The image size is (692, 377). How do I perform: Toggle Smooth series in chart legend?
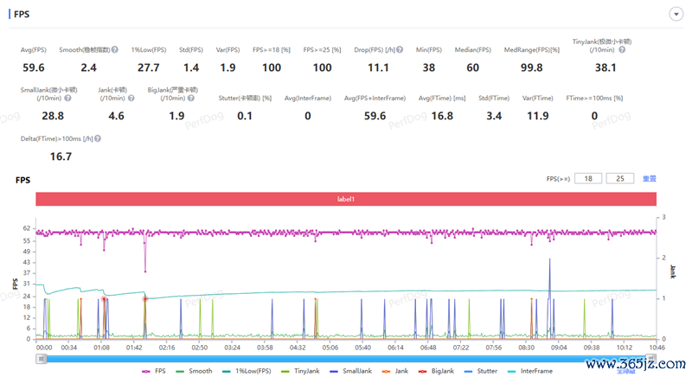(194, 371)
